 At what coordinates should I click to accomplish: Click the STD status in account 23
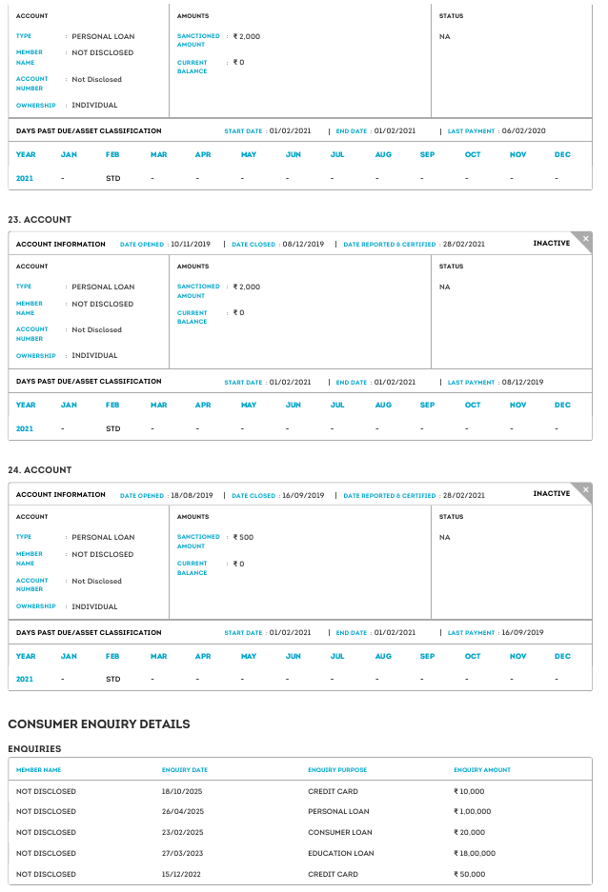point(112,428)
